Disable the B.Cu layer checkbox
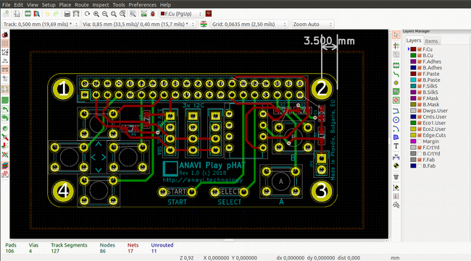 (x=420, y=56)
